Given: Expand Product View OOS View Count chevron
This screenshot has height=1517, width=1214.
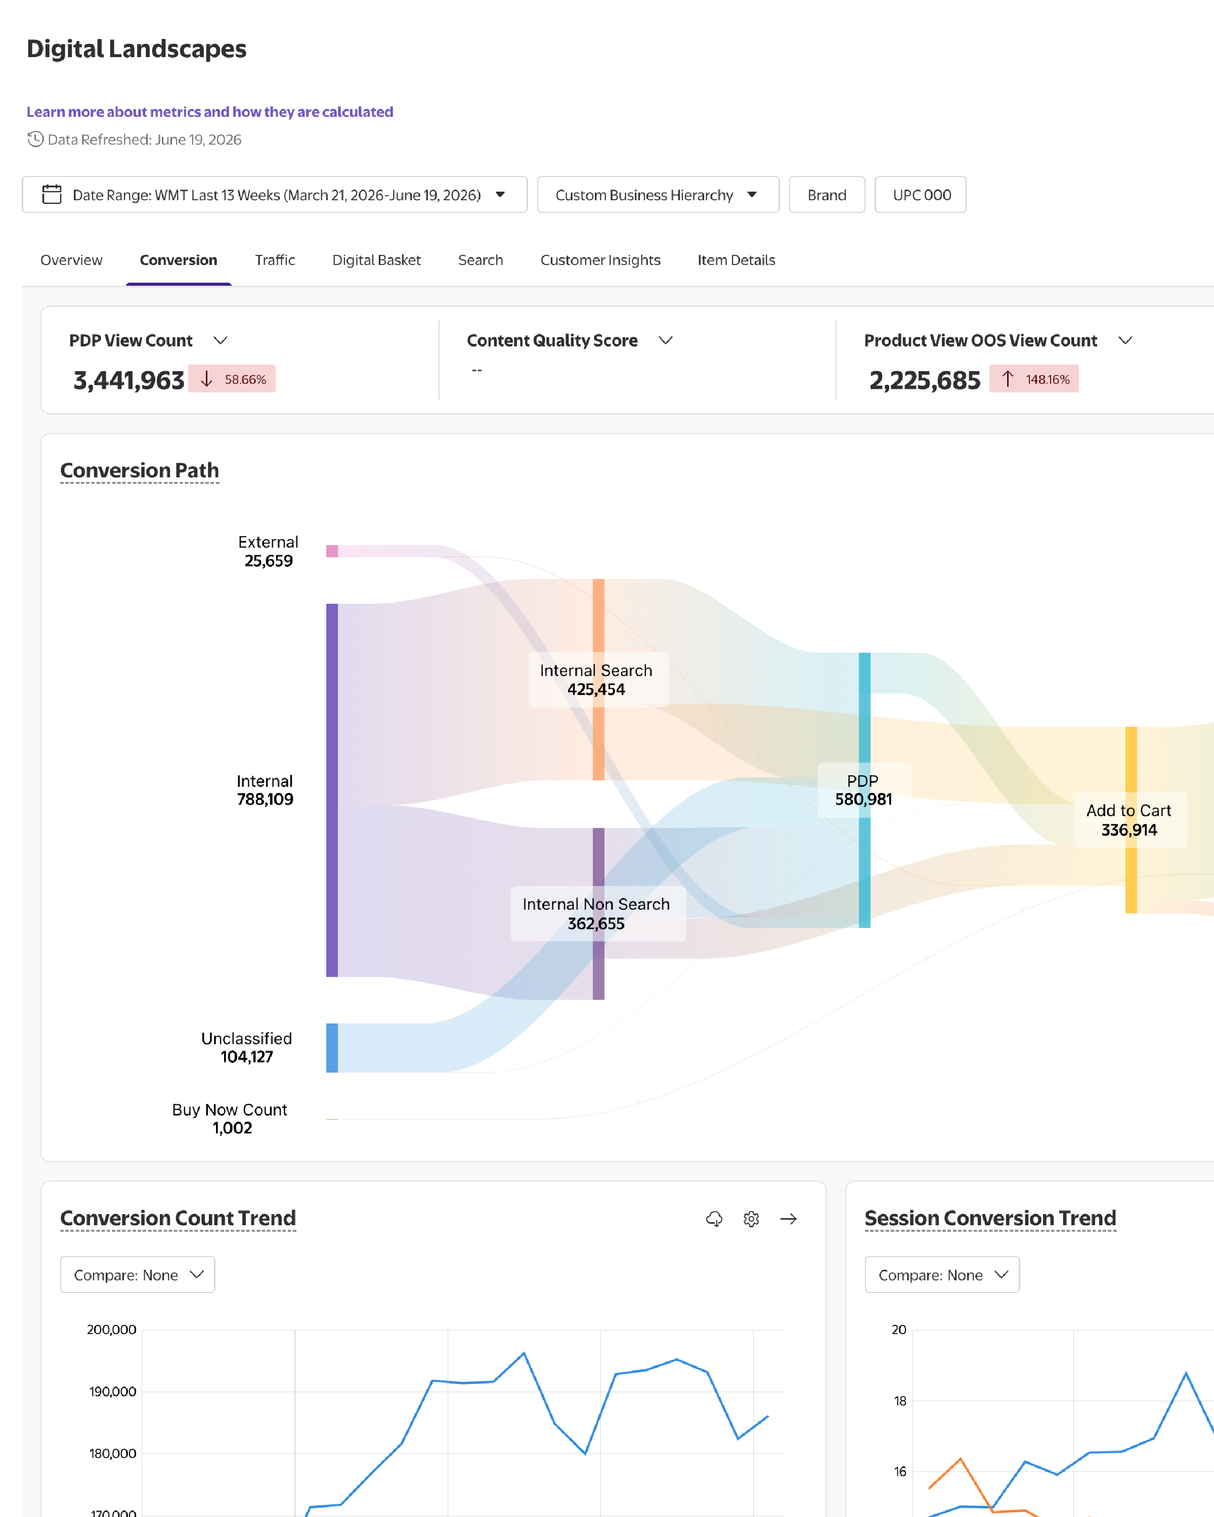Looking at the screenshot, I should pos(1125,340).
